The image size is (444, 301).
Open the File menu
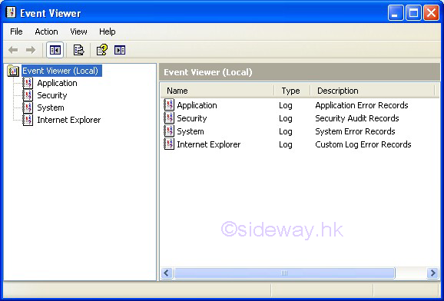click(16, 31)
